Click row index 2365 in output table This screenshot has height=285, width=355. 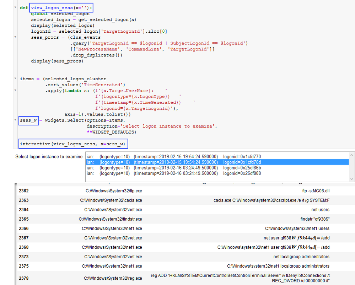tap(24, 219)
